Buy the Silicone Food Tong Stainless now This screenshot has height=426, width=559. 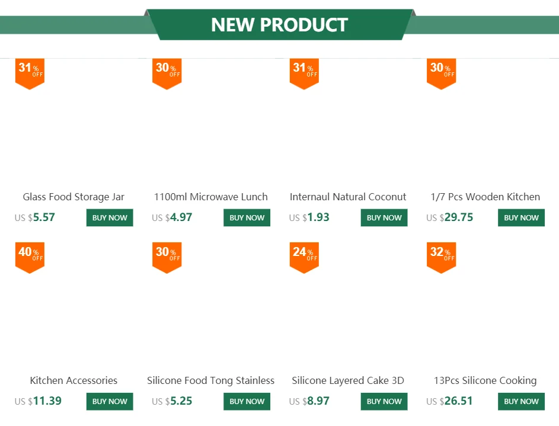coord(247,401)
